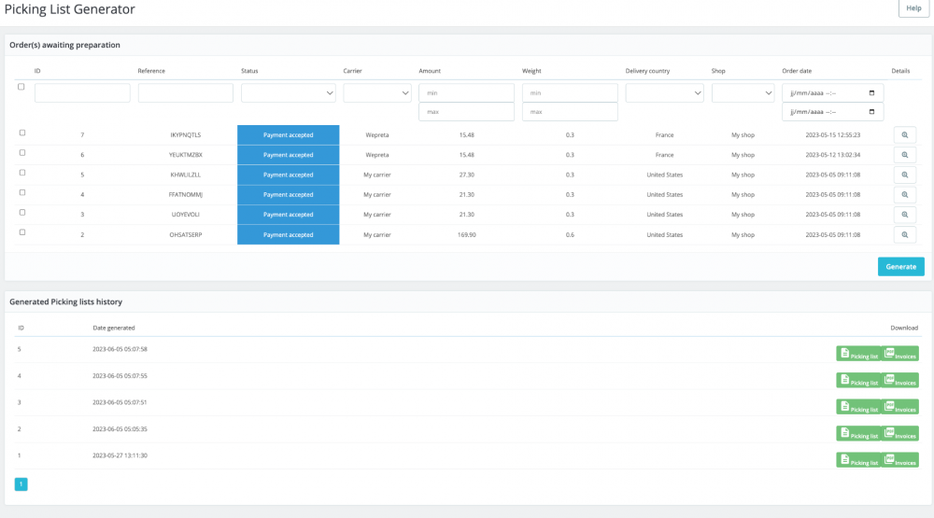
Task: Click the Order date column header
Action: (x=797, y=71)
